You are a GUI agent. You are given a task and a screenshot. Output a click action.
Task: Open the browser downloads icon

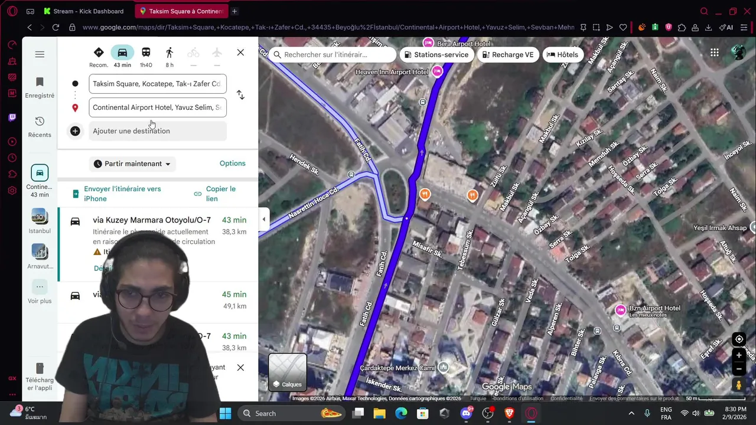[709, 27]
